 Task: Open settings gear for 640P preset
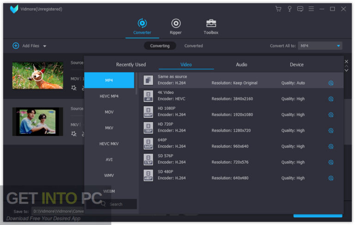(x=331, y=146)
